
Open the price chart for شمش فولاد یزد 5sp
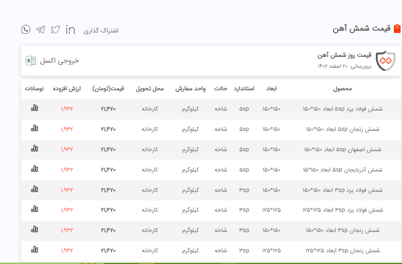click(x=34, y=108)
